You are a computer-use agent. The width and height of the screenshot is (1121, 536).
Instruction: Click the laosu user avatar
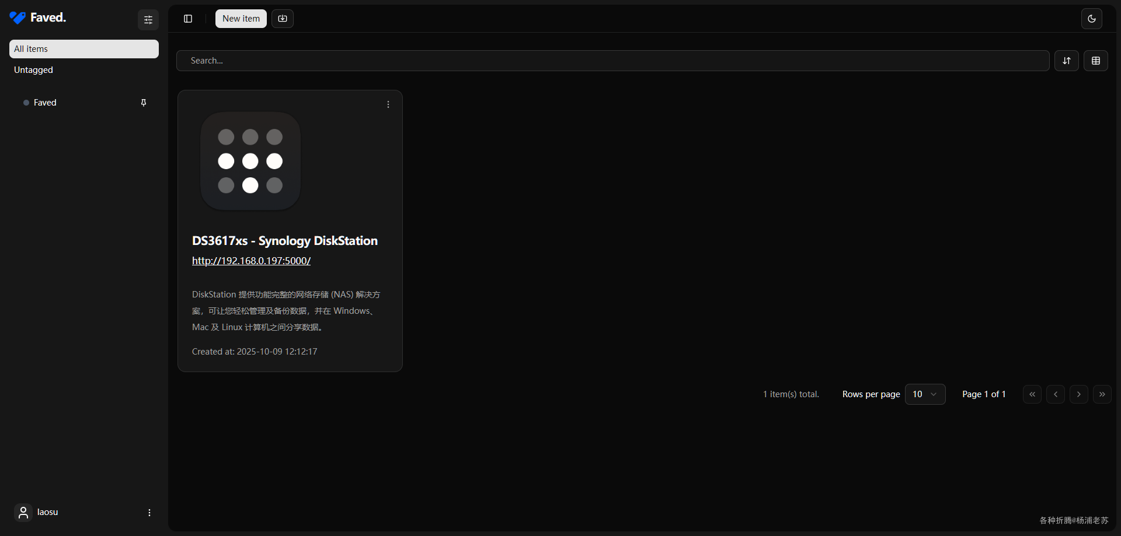tap(23, 513)
